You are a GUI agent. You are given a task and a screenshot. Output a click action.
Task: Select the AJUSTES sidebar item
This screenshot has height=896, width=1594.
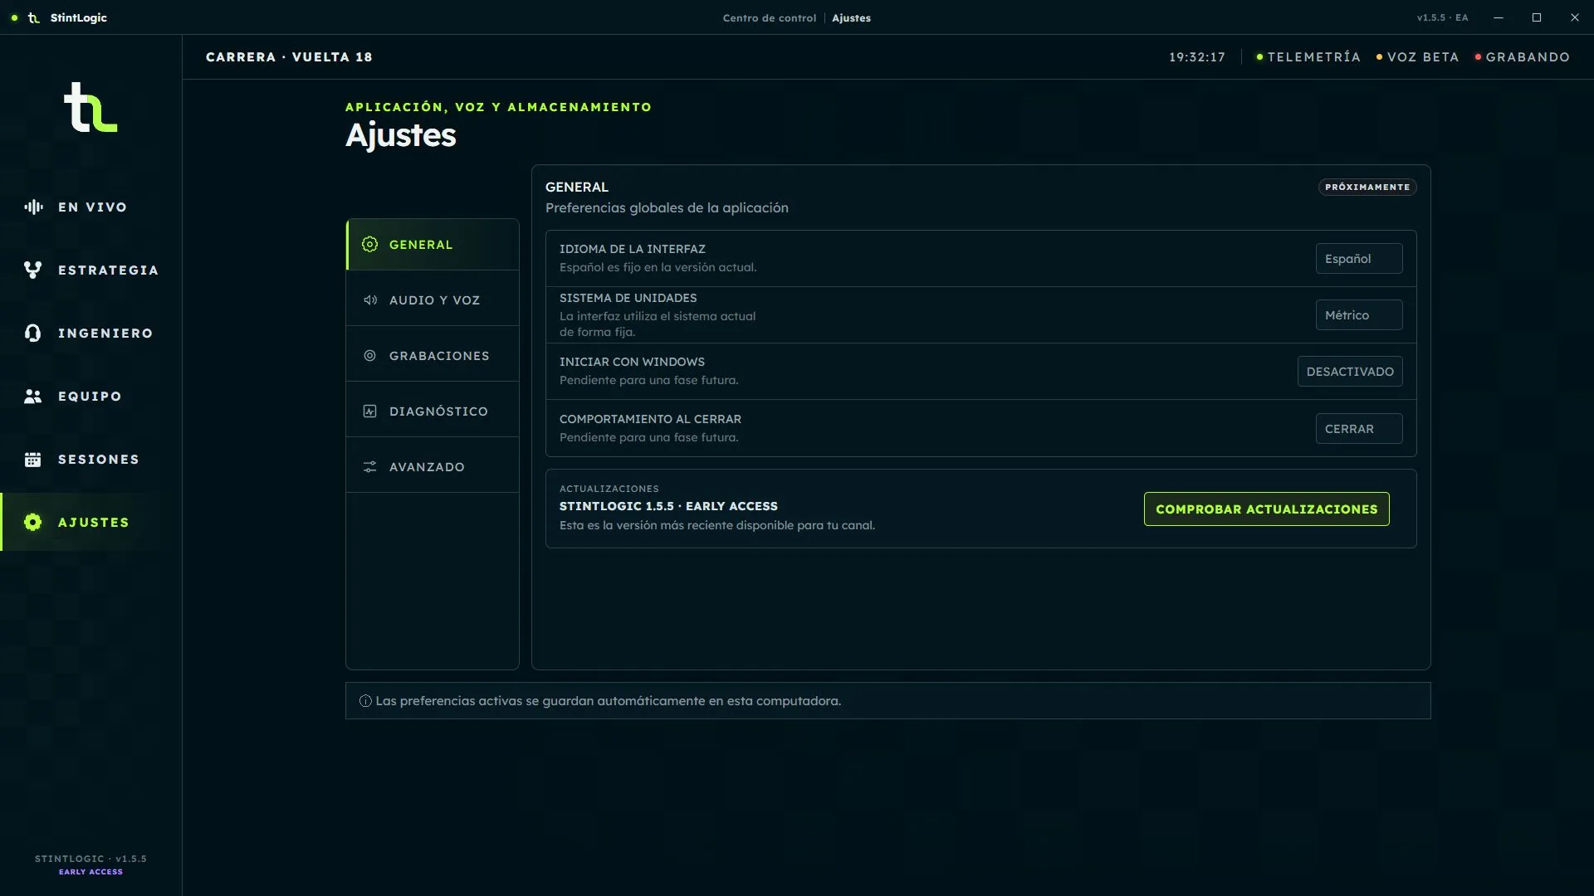pyautogui.click(x=91, y=523)
